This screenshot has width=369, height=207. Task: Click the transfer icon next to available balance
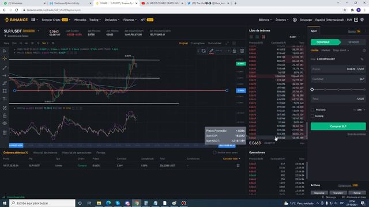(362, 59)
